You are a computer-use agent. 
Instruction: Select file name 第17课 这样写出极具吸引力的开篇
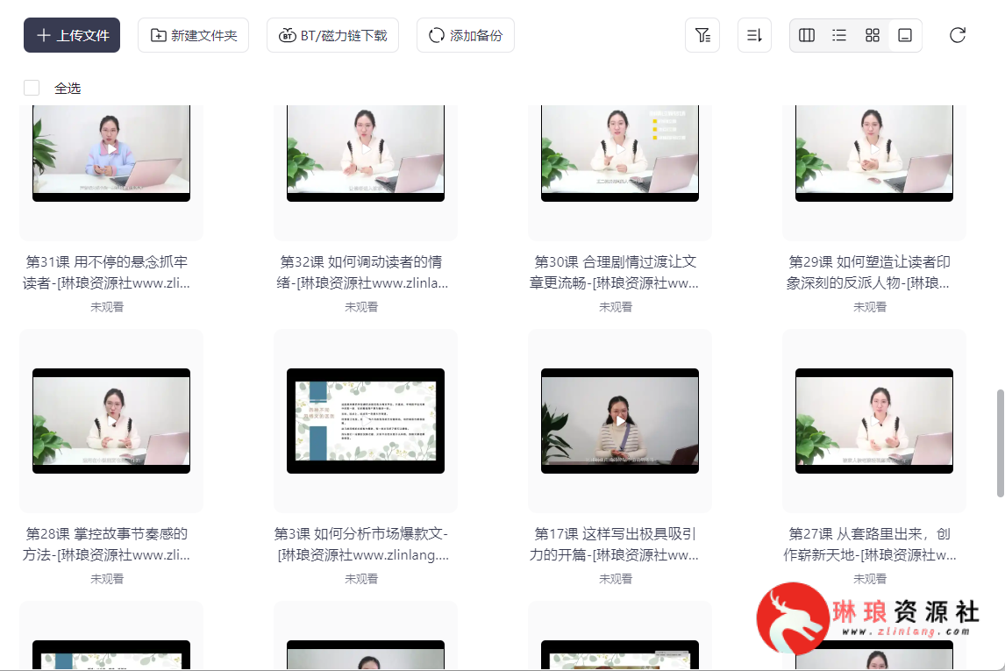(x=615, y=544)
